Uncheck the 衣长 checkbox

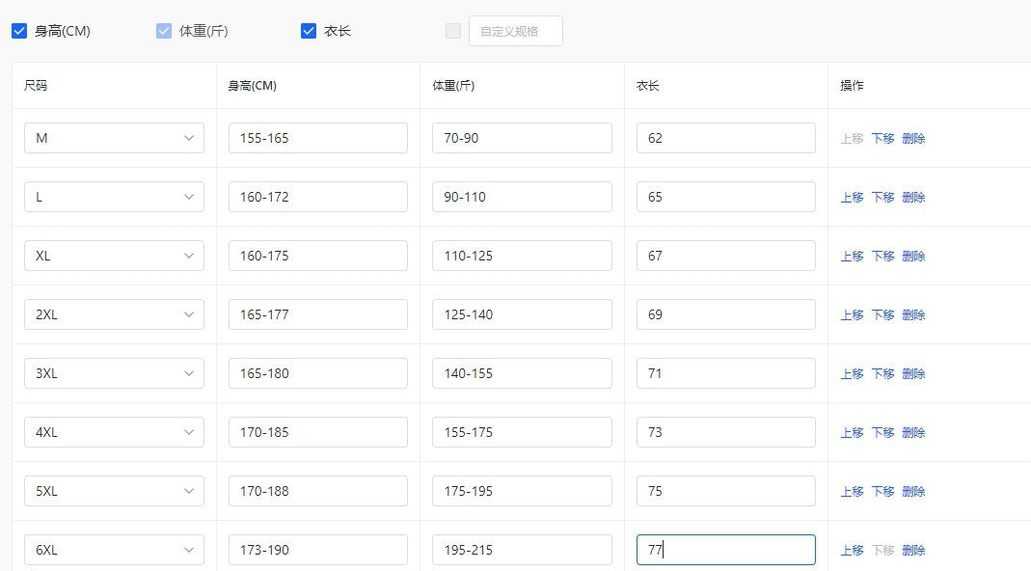(309, 31)
